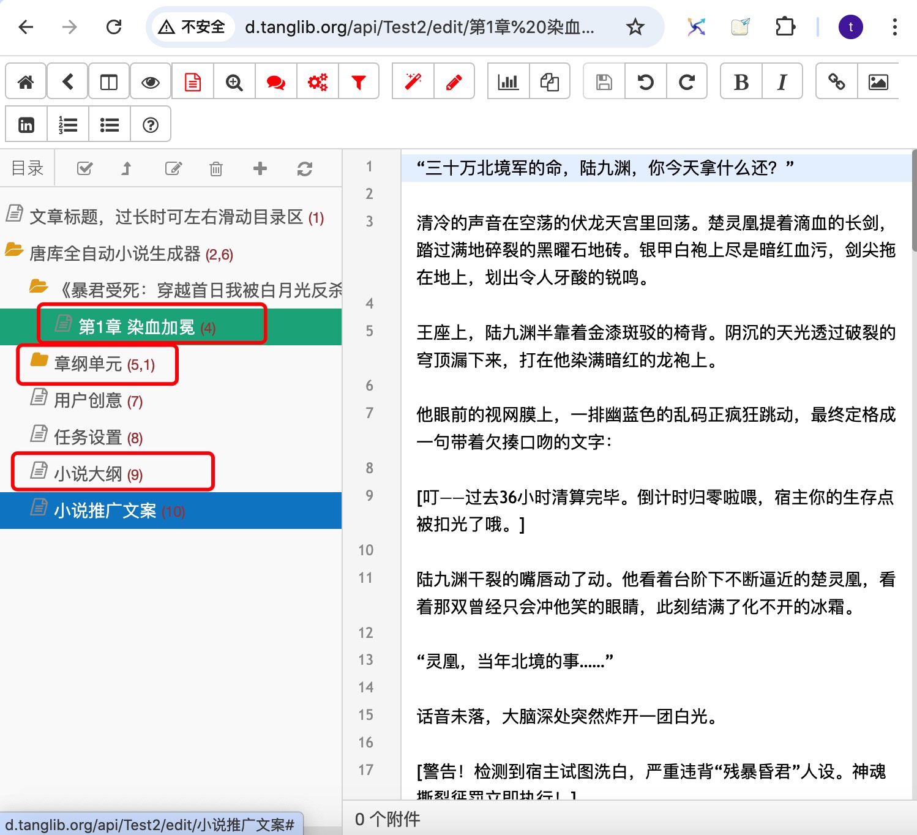Click the home icon in the toolbar

26,81
